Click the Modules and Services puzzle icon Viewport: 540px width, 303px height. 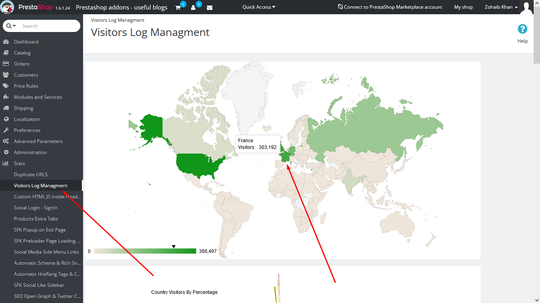pos(6,97)
